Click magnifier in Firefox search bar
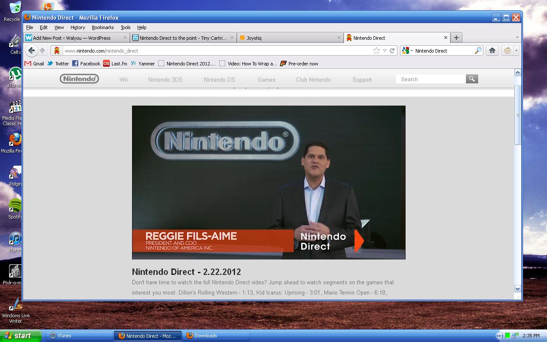 [478, 50]
